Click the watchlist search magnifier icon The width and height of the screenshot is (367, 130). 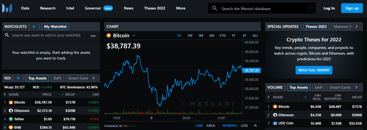pos(7,35)
